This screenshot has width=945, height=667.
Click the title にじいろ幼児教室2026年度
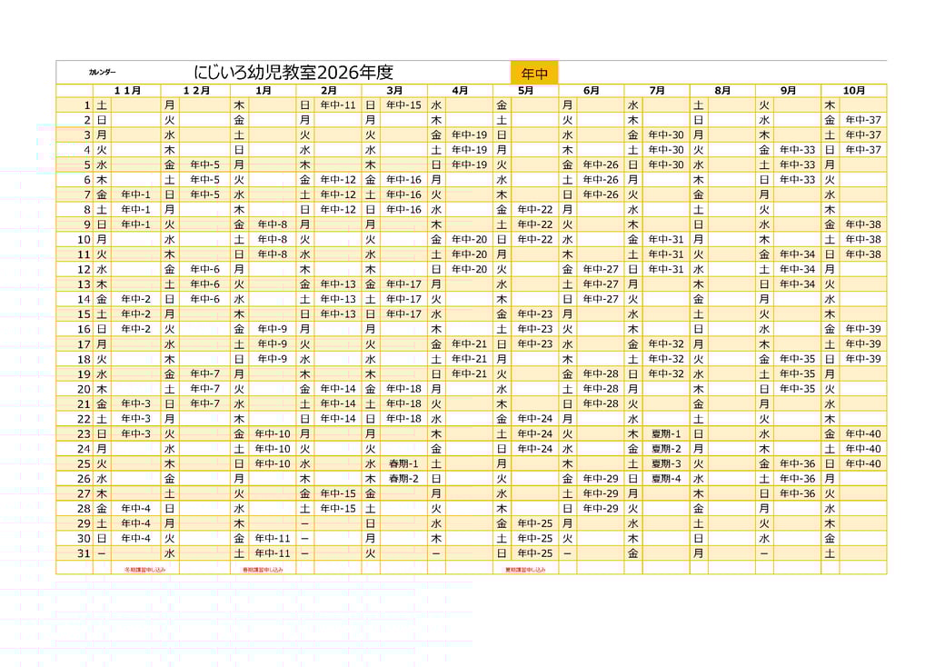click(x=293, y=73)
